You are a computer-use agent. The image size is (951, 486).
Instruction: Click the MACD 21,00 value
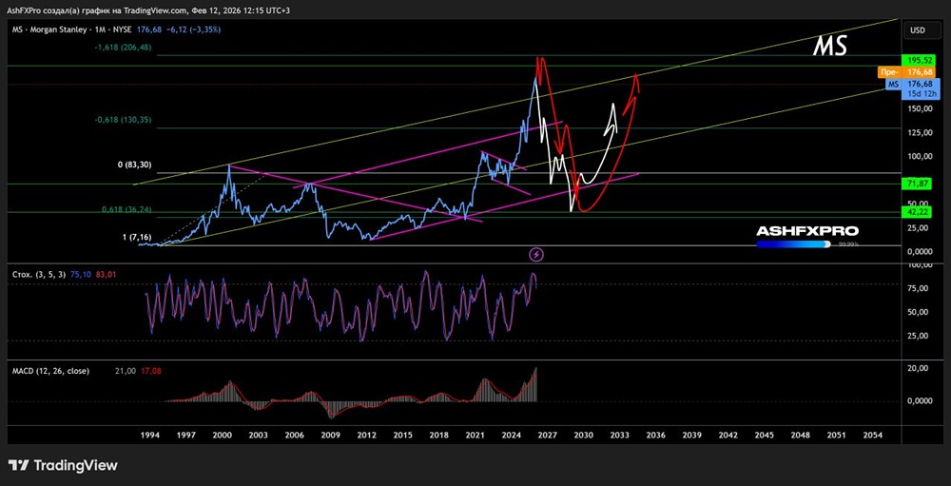126,371
